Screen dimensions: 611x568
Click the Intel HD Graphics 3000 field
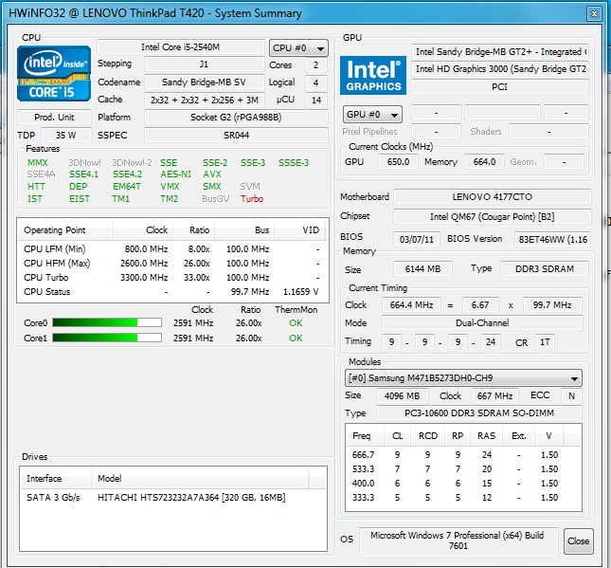click(x=500, y=68)
